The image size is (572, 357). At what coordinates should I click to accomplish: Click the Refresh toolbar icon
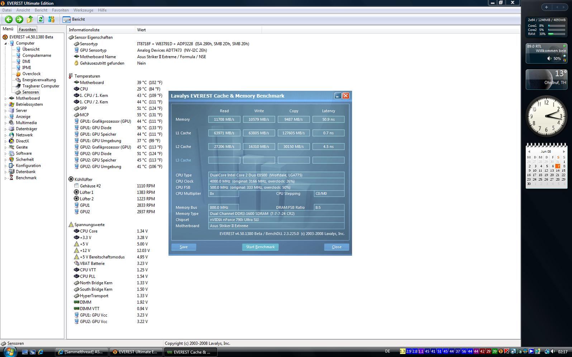pyautogui.click(x=40, y=20)
